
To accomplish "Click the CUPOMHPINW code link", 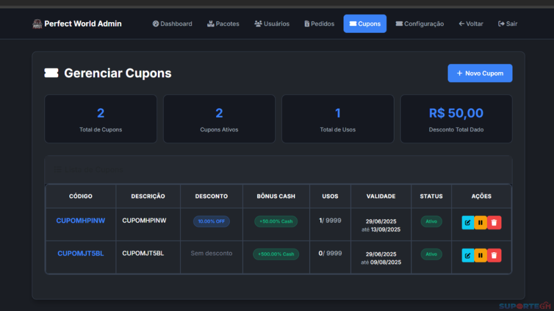I will [x=80, y=221].
